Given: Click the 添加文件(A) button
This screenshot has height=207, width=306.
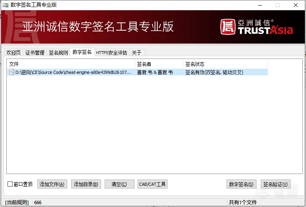Looking at the screenshot, I should 52,184.
